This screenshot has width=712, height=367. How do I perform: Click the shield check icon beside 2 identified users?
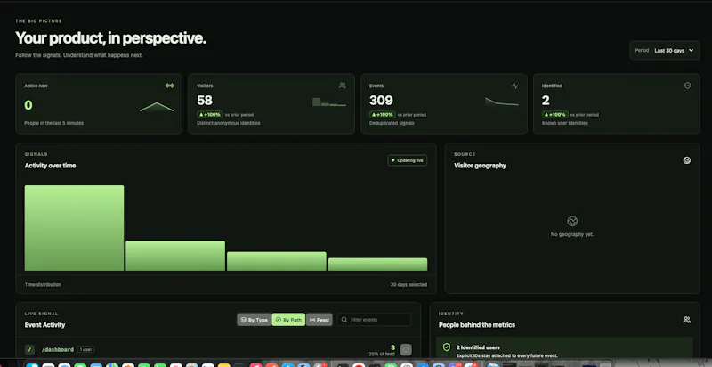pyautogui.click(x=447, y=347)
